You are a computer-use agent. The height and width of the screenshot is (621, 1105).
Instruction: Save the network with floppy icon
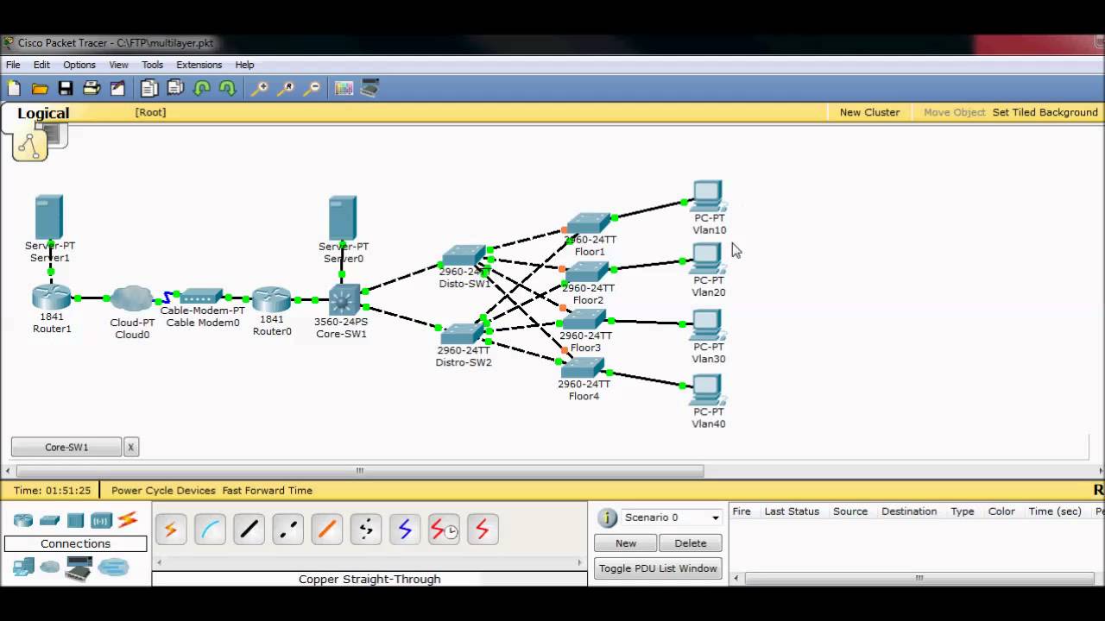[66, 88]
